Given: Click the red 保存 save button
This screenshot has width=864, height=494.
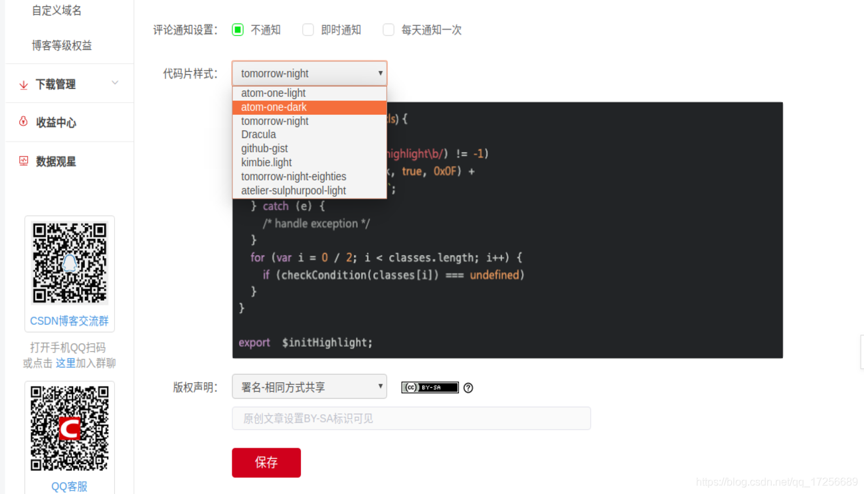Looking at the screenshot, I should pos(266,463).
